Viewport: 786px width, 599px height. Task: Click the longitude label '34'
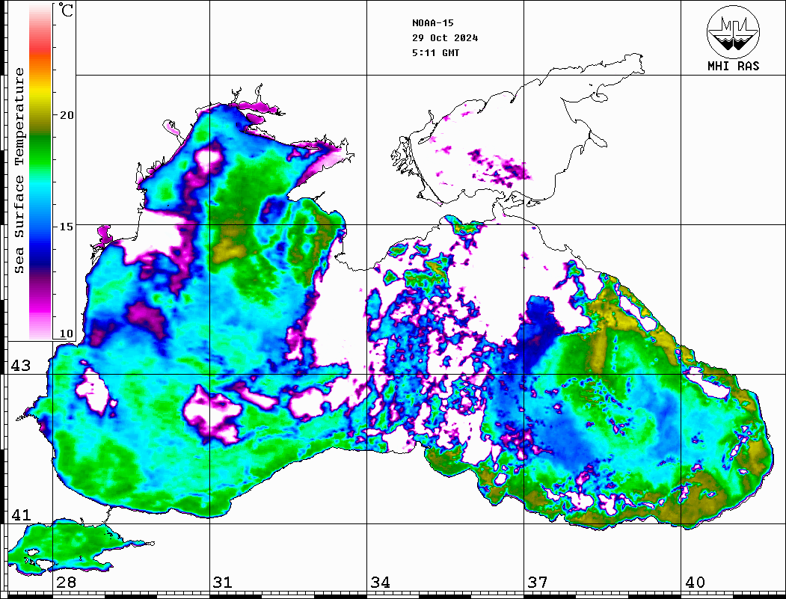click(380, 582)
